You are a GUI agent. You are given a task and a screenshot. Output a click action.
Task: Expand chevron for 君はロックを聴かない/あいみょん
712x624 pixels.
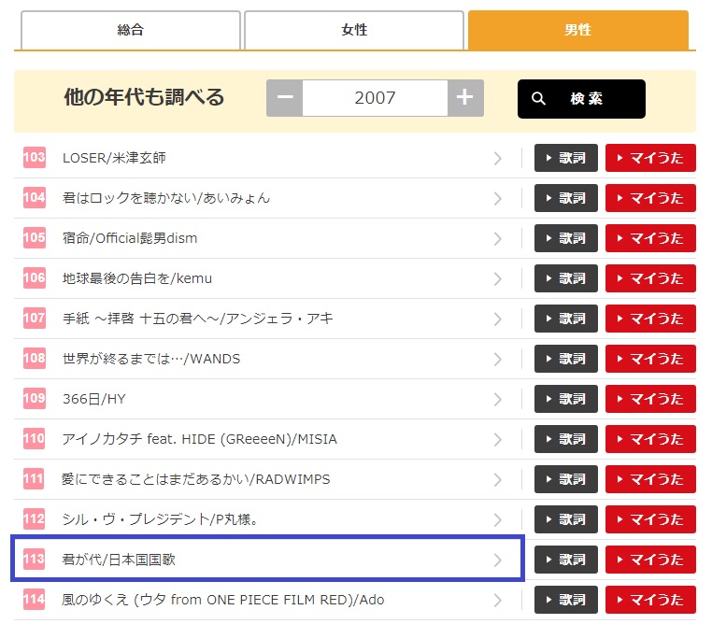click(497, 198)
